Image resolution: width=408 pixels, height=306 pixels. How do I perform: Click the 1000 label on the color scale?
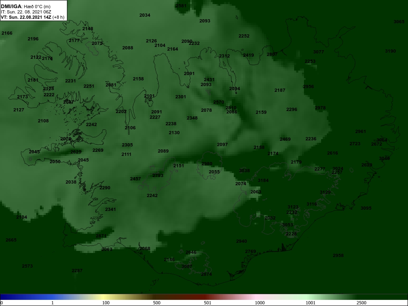259,303
